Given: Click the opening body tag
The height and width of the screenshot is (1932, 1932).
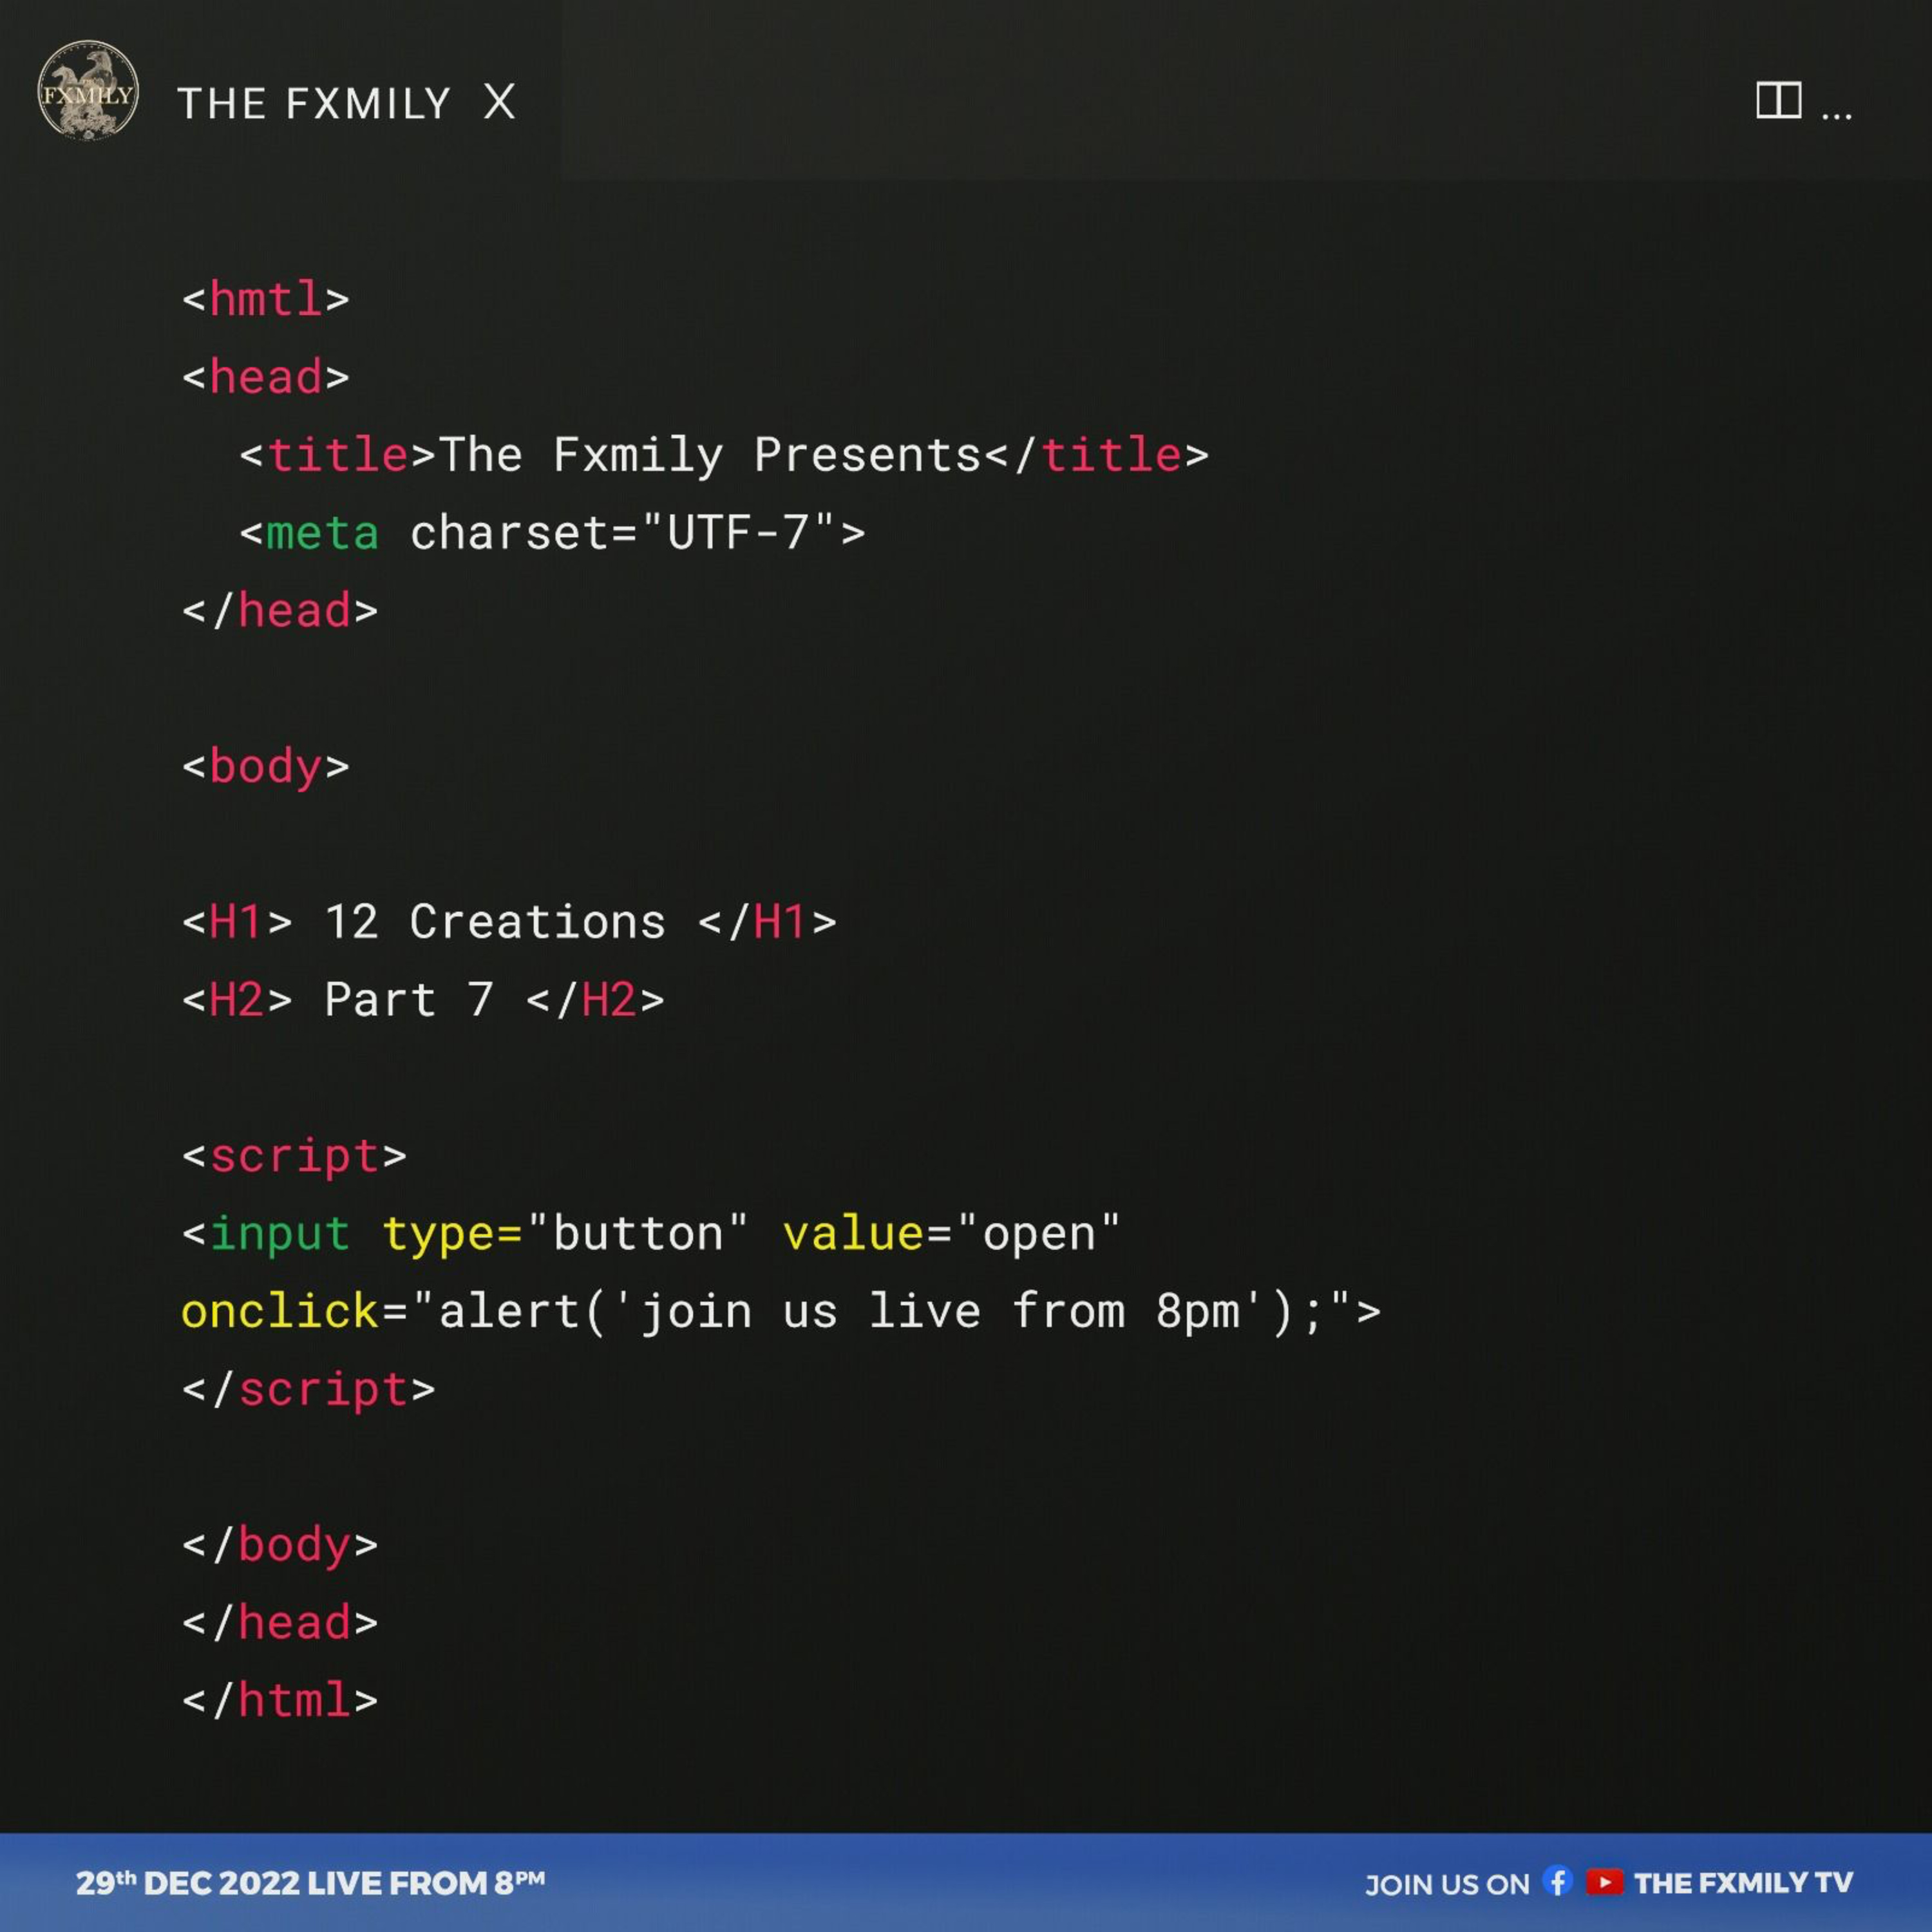Looking at the screenshot, I should point(265,767).
